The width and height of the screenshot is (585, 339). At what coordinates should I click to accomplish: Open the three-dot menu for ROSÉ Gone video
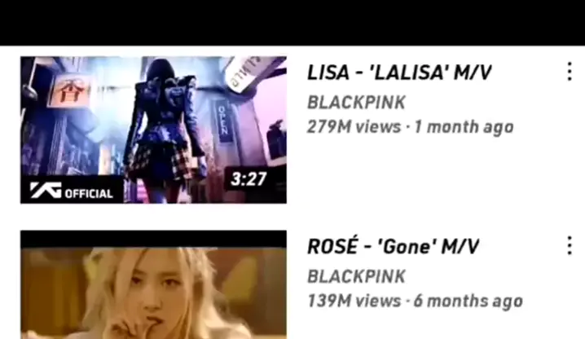[x=570, y=245]
